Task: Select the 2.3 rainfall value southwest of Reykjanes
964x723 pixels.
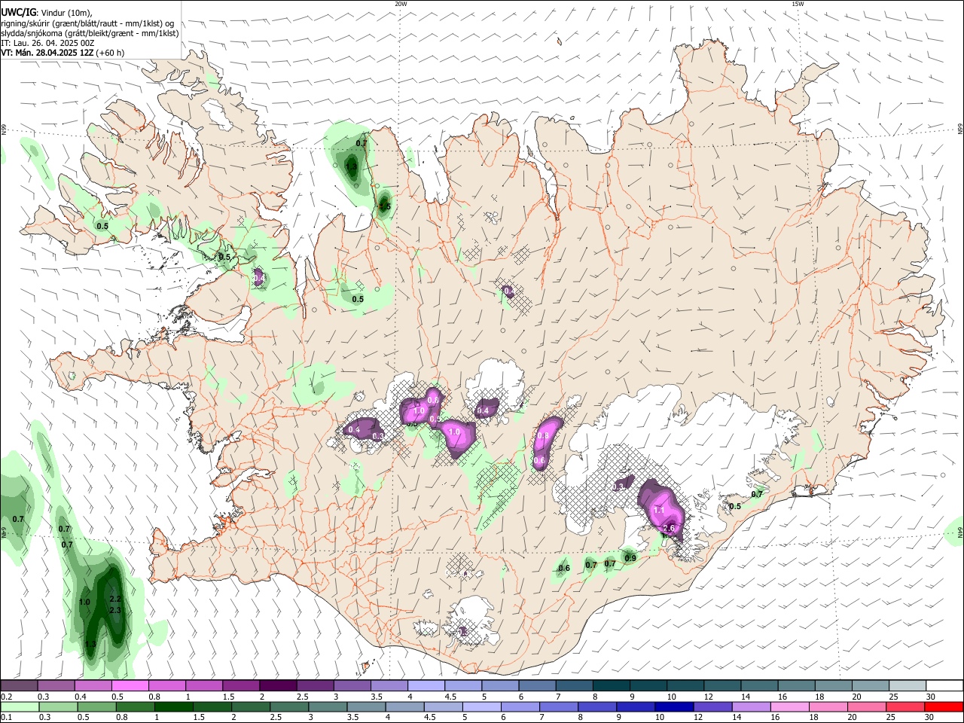Action: tap(115, 611)
